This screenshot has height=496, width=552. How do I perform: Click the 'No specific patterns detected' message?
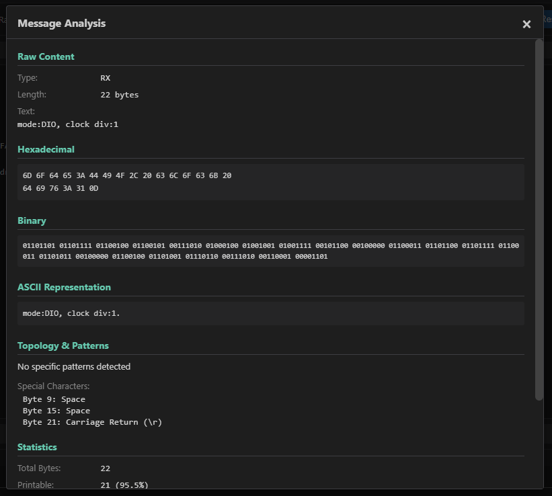tap(74, 367)
